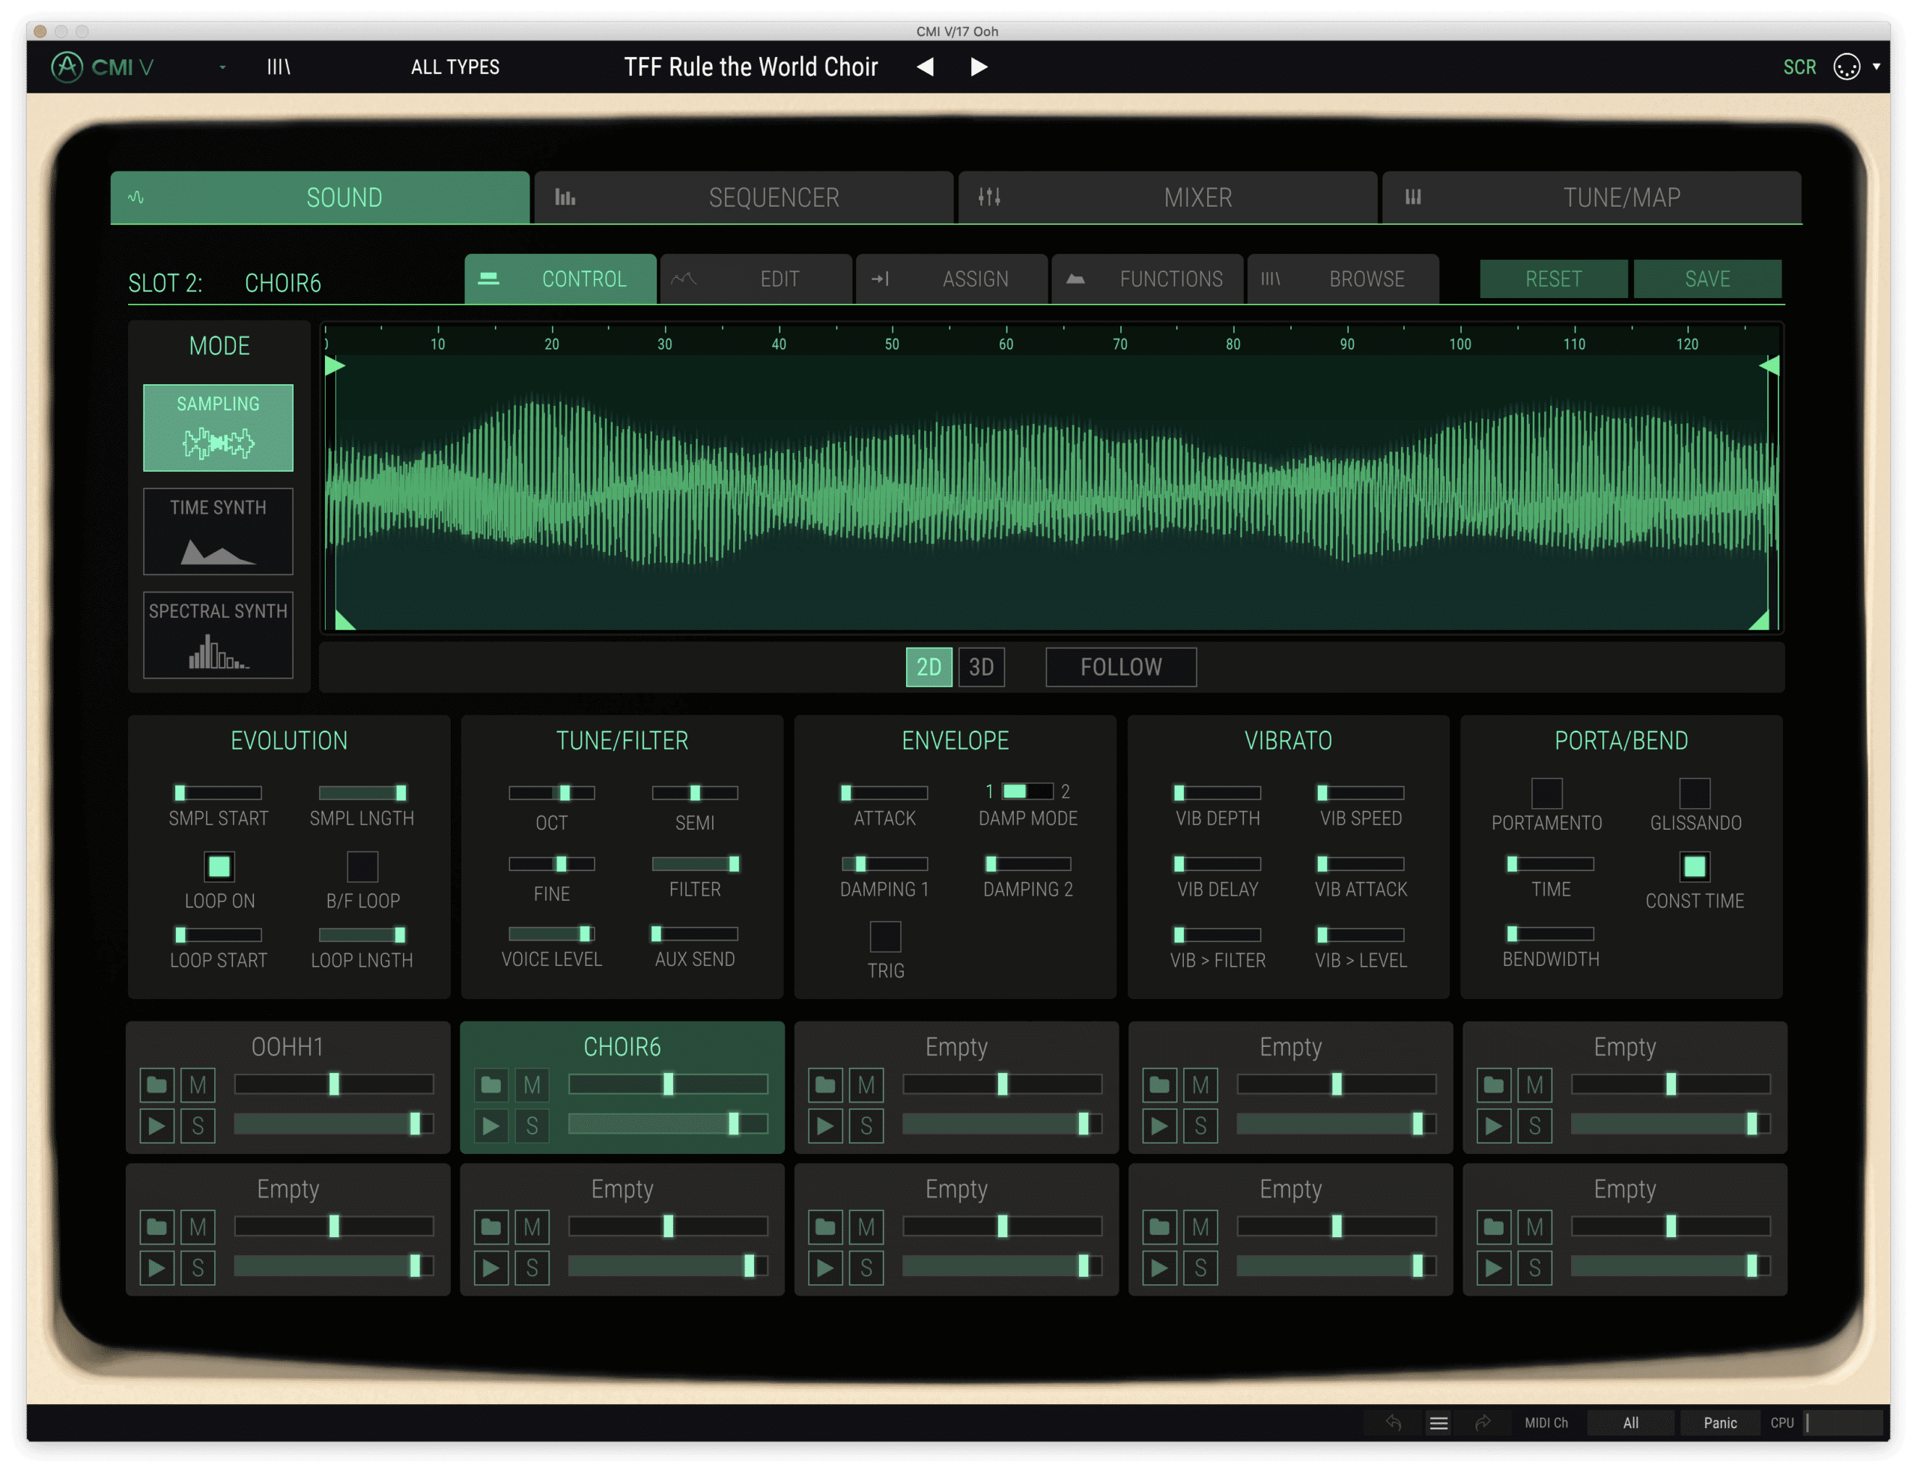Image resolution: width=1917 pixels, height=1473 pixels.
Task: Open the CMI V main menu dropdown
Action: 222,67
